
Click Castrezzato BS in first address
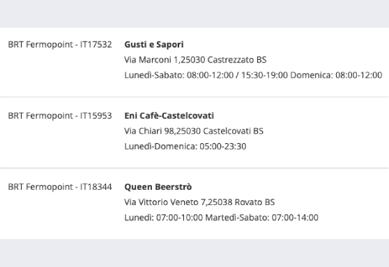point(237,60)
